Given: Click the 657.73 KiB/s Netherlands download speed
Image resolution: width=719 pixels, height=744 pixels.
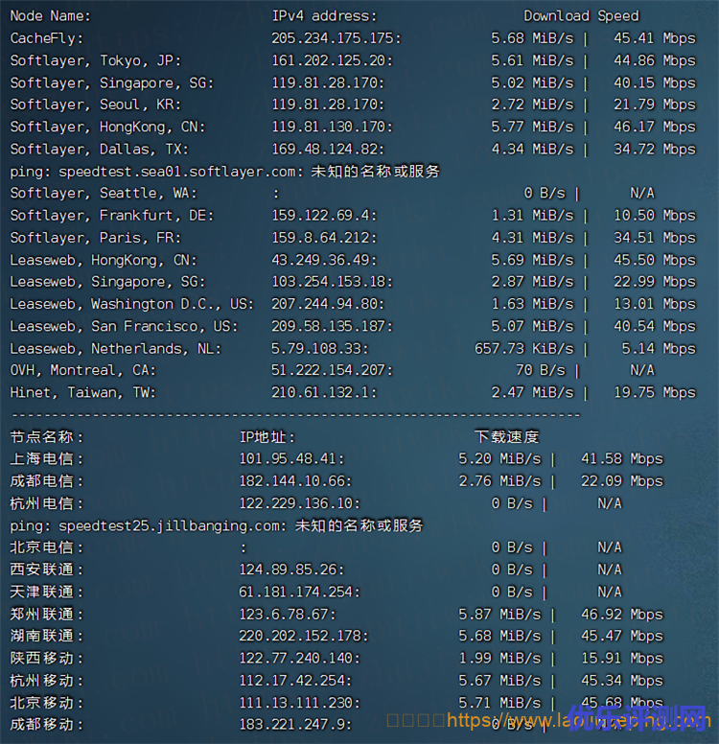Looking at the screenshot, I should coord(523,348).
